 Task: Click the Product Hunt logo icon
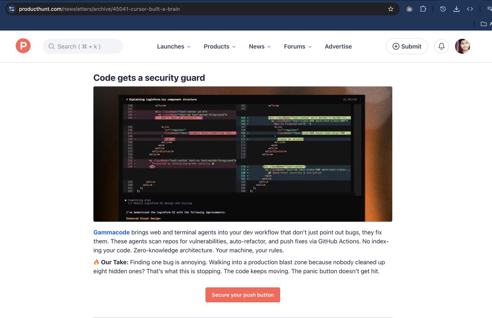[23, 46]
